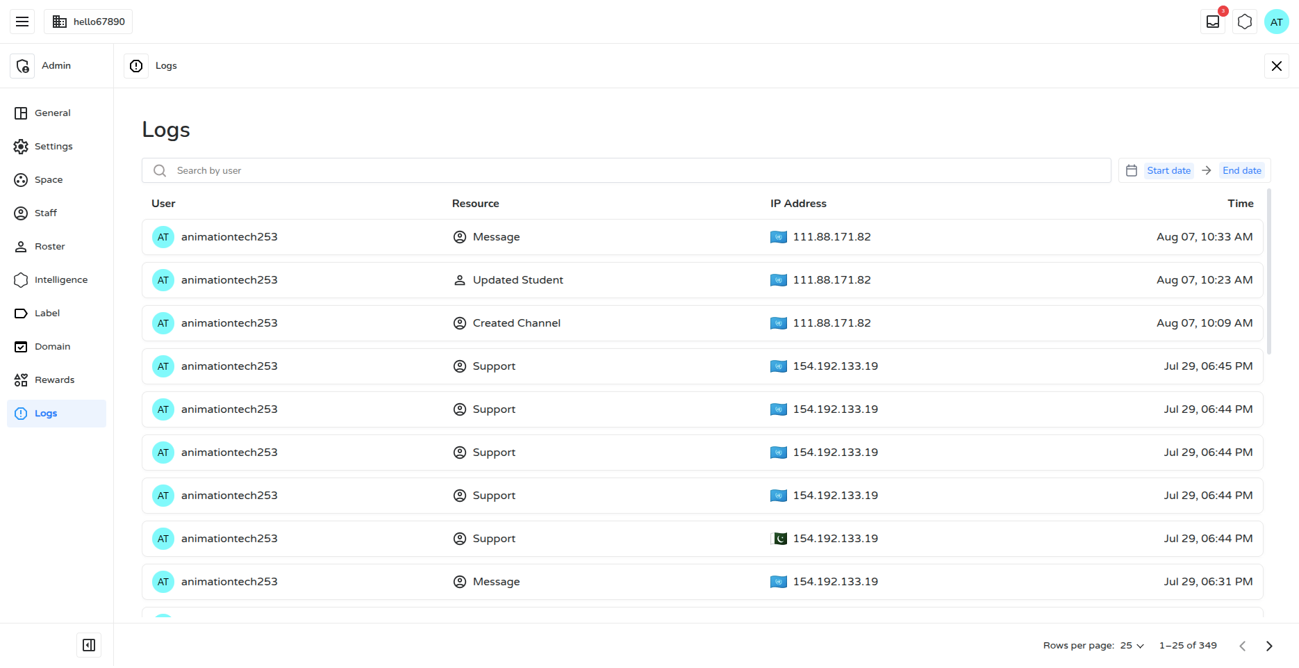Image resolution: width=1299 pixels, height=668 pixels.
Task: Collapse the sidebar with panel toggle icon
Action: 89,645
